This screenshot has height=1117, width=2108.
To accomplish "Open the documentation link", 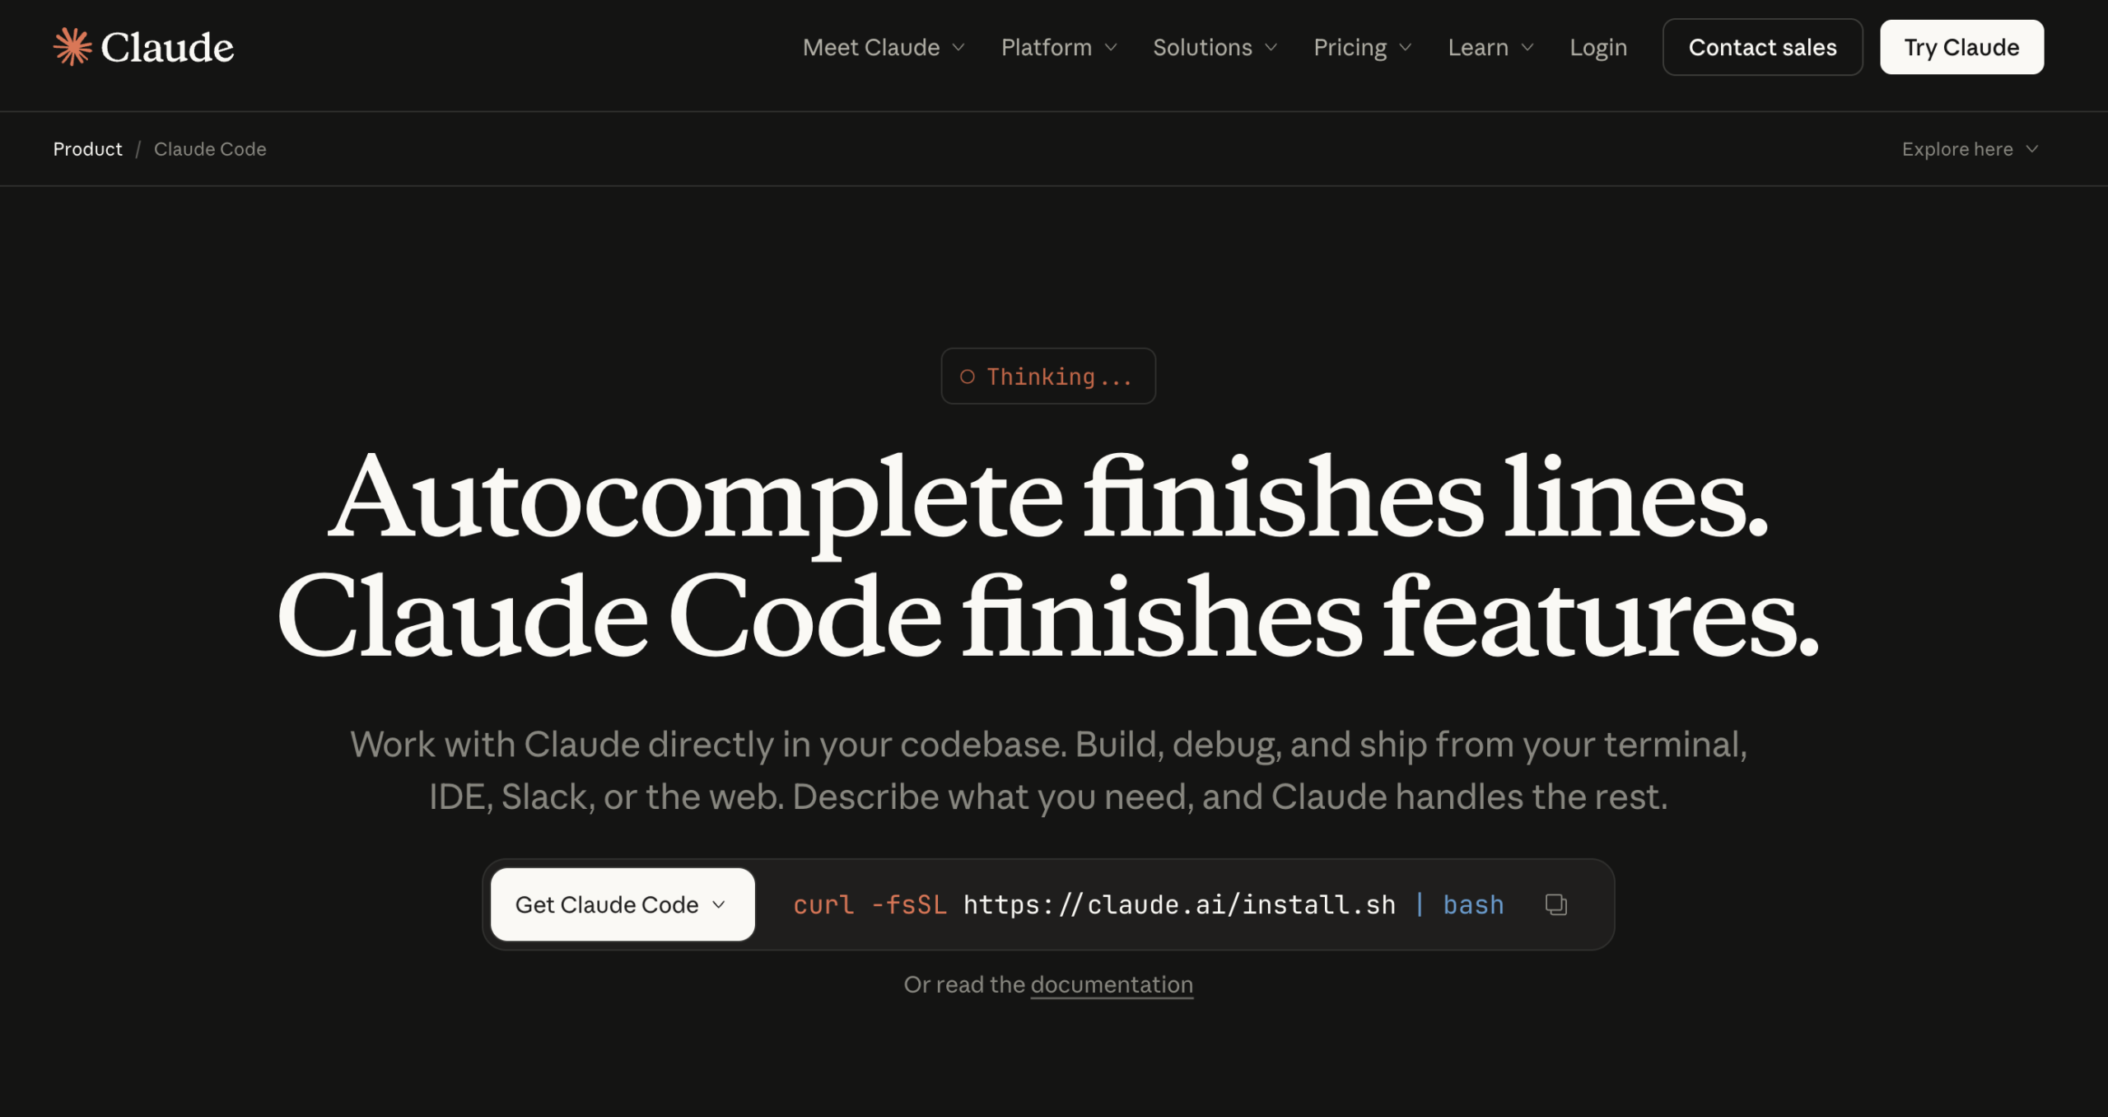I will (x=1111, y=984).
